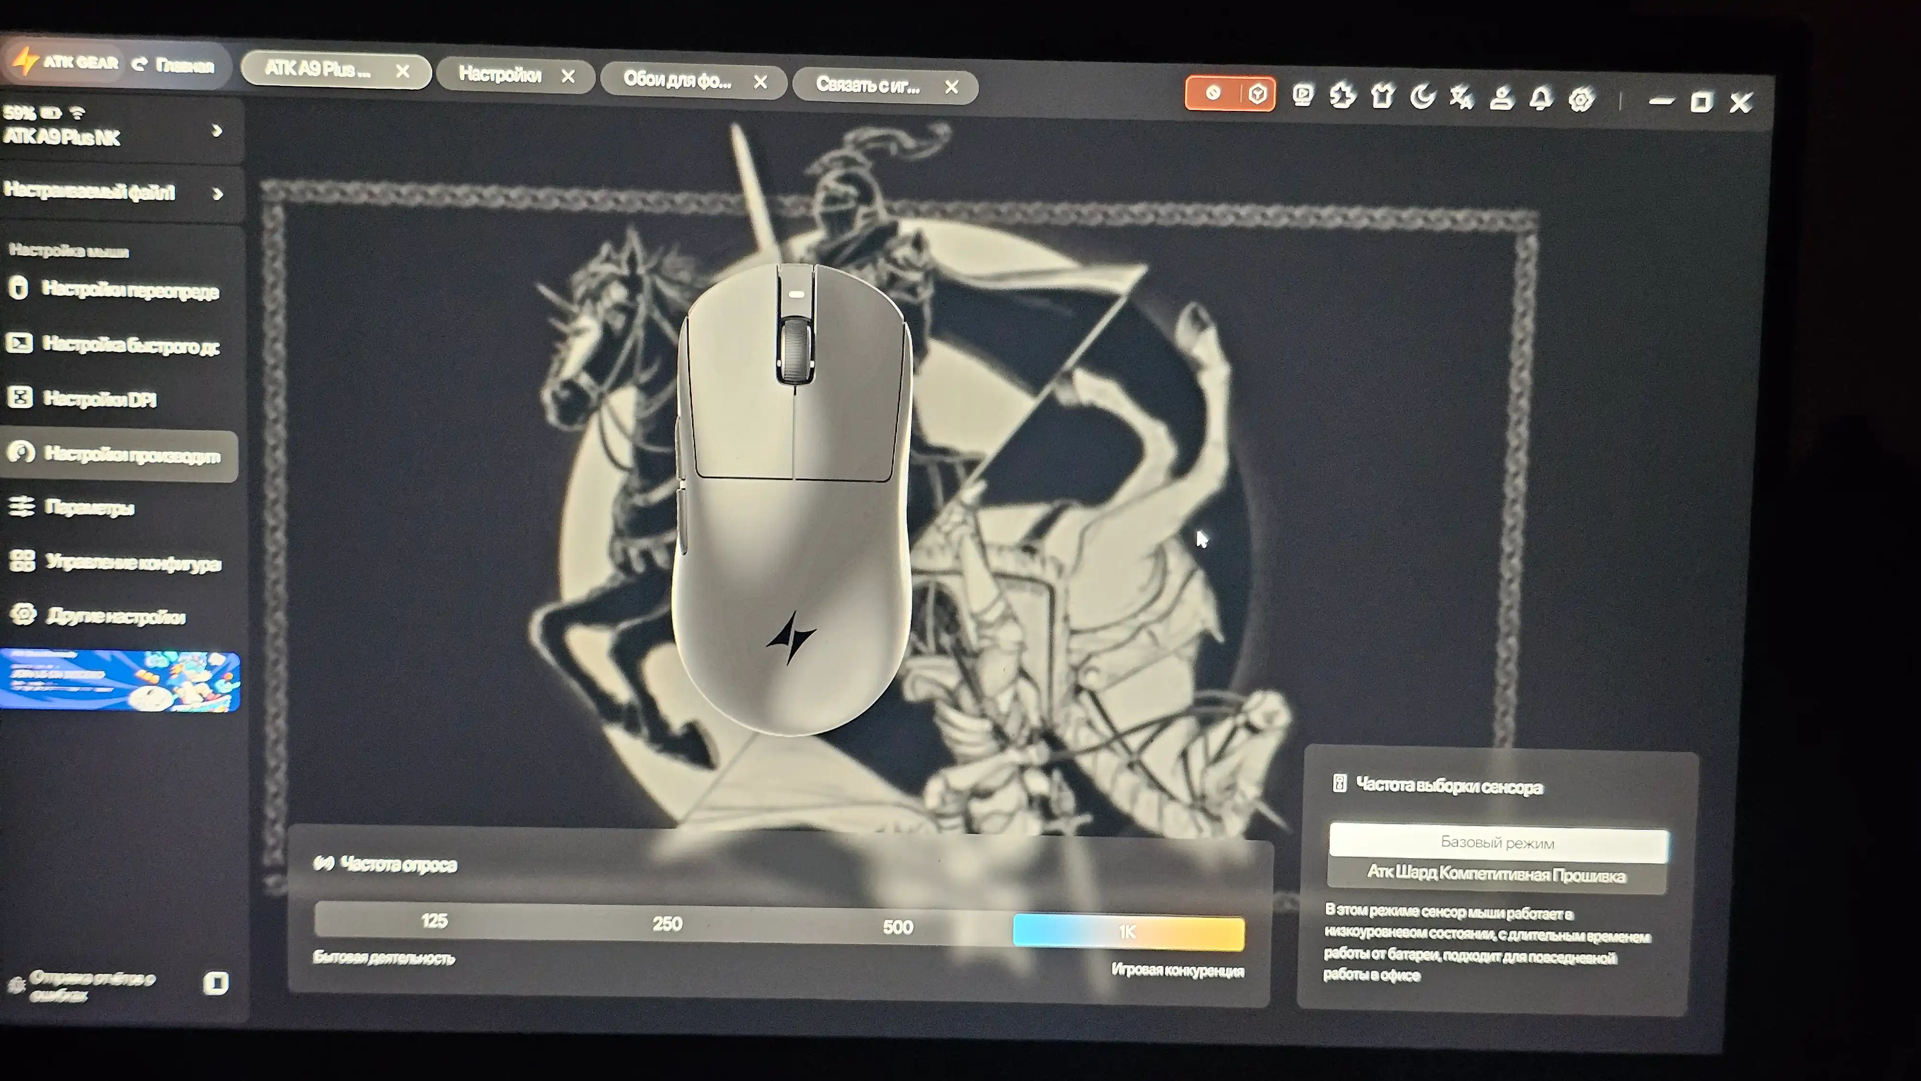This screenshot has width=1921, height=1081.
Task: Select Атк Шард Компетитивная Прошивка mode
Action: pyautogui.click(x=1496, y=875)
